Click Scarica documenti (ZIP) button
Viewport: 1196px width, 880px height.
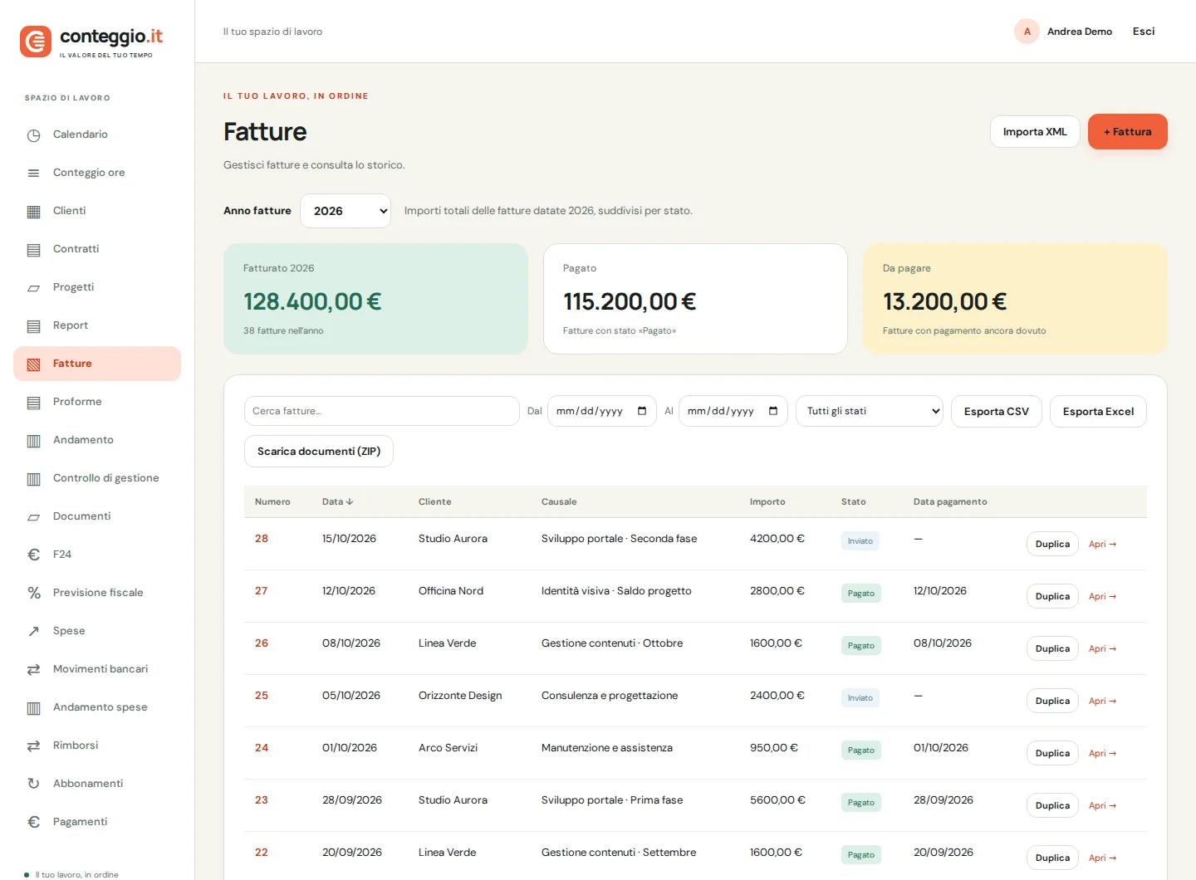[319, 452]
